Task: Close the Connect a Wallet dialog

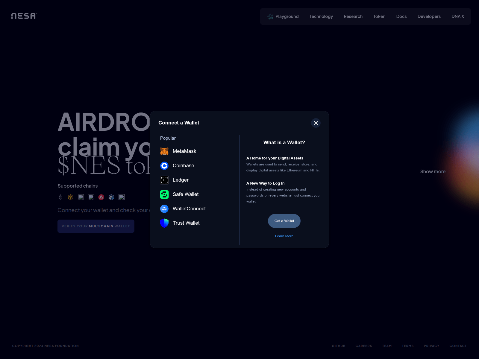Action: click(x=316, y=123)
